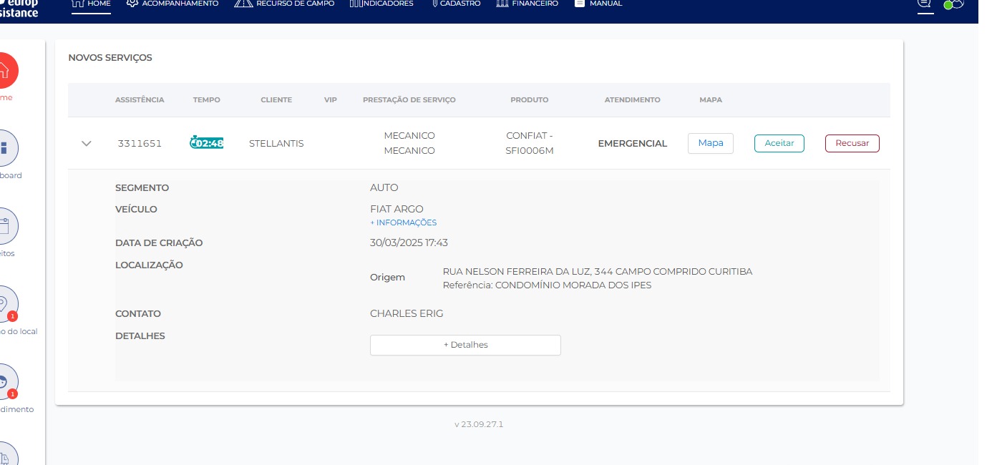The height and width of the screenshot is (465, 992).
Task: Click the PRESTAÇÃO DE SERVIÇO column header
Action: pyautogui.click(x=409, y=100)
